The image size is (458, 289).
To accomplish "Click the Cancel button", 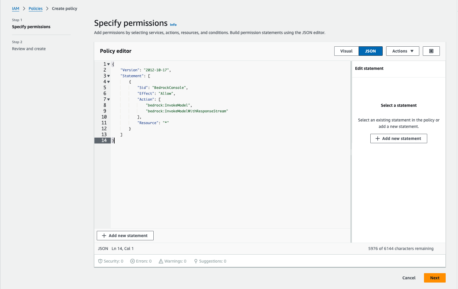I will tap(409, 278).
